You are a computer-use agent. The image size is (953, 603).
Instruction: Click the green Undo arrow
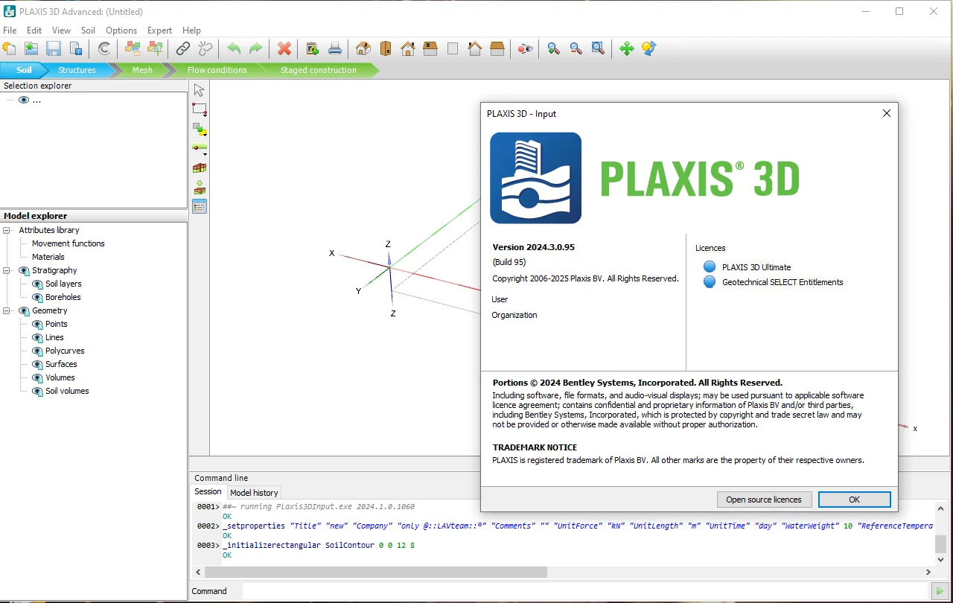click(234, 48)
